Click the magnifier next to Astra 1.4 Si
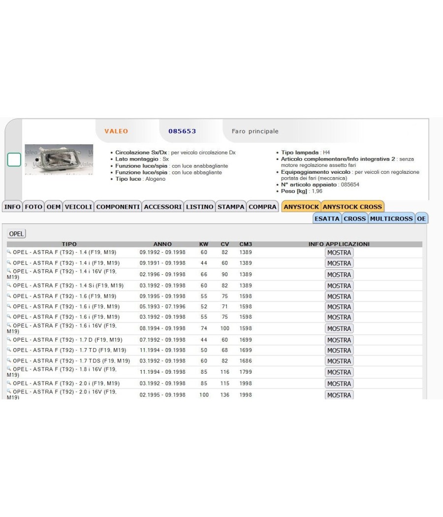The height and width of the screenshot is (517, 443). 9,285
